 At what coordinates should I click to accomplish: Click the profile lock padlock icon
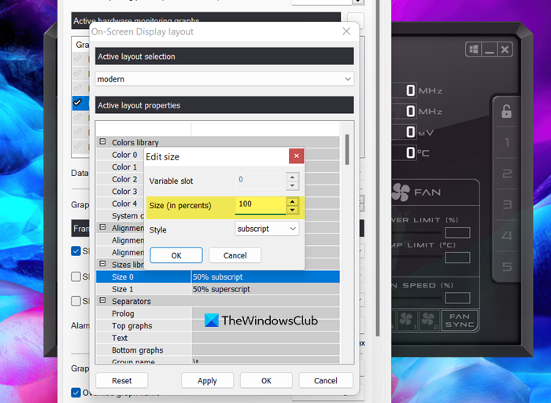(x=506, y=112)
